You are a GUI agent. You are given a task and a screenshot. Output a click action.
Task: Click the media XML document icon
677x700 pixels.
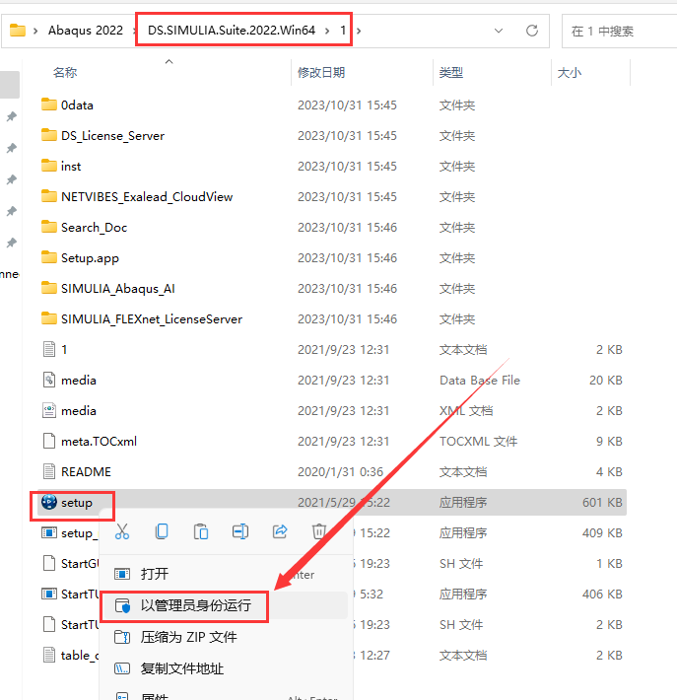[x=49, y=410]
